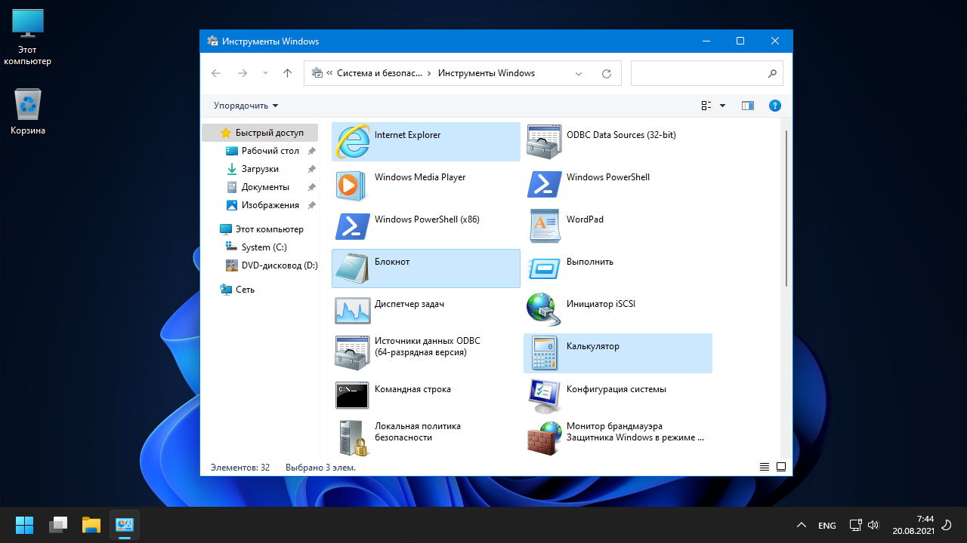Click the help question mark icon
The image size is (967, 543).
click(774, 106)
